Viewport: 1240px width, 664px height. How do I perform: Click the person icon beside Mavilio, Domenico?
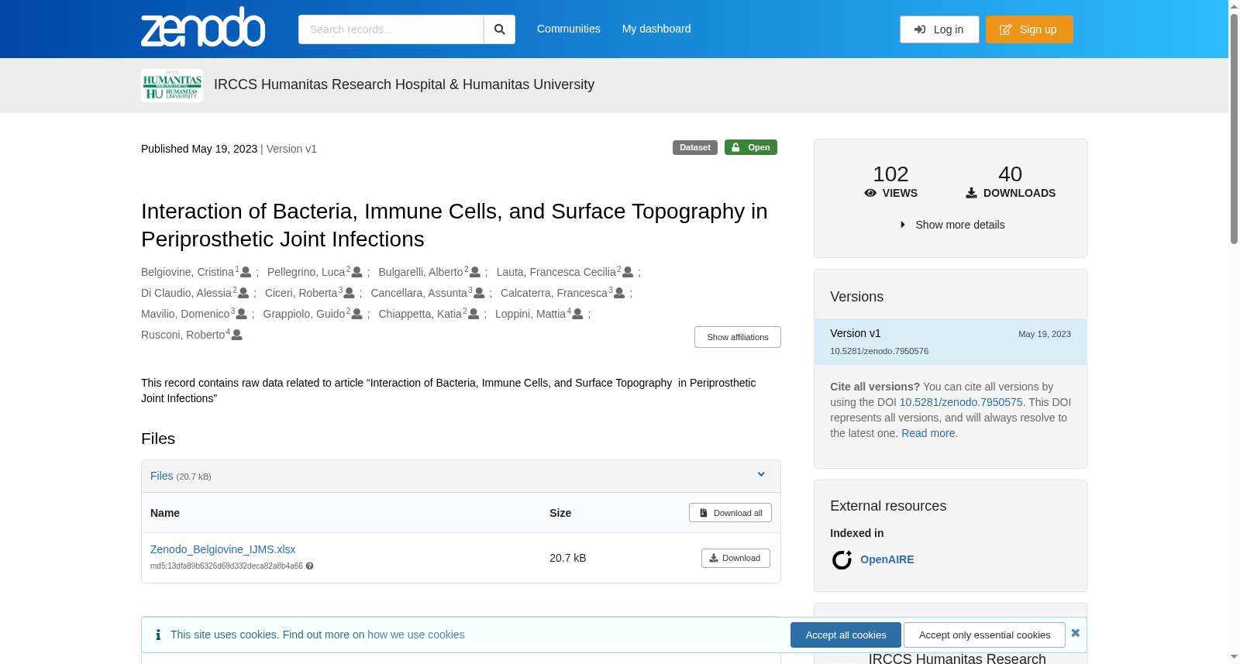click(x=242, y=314)
